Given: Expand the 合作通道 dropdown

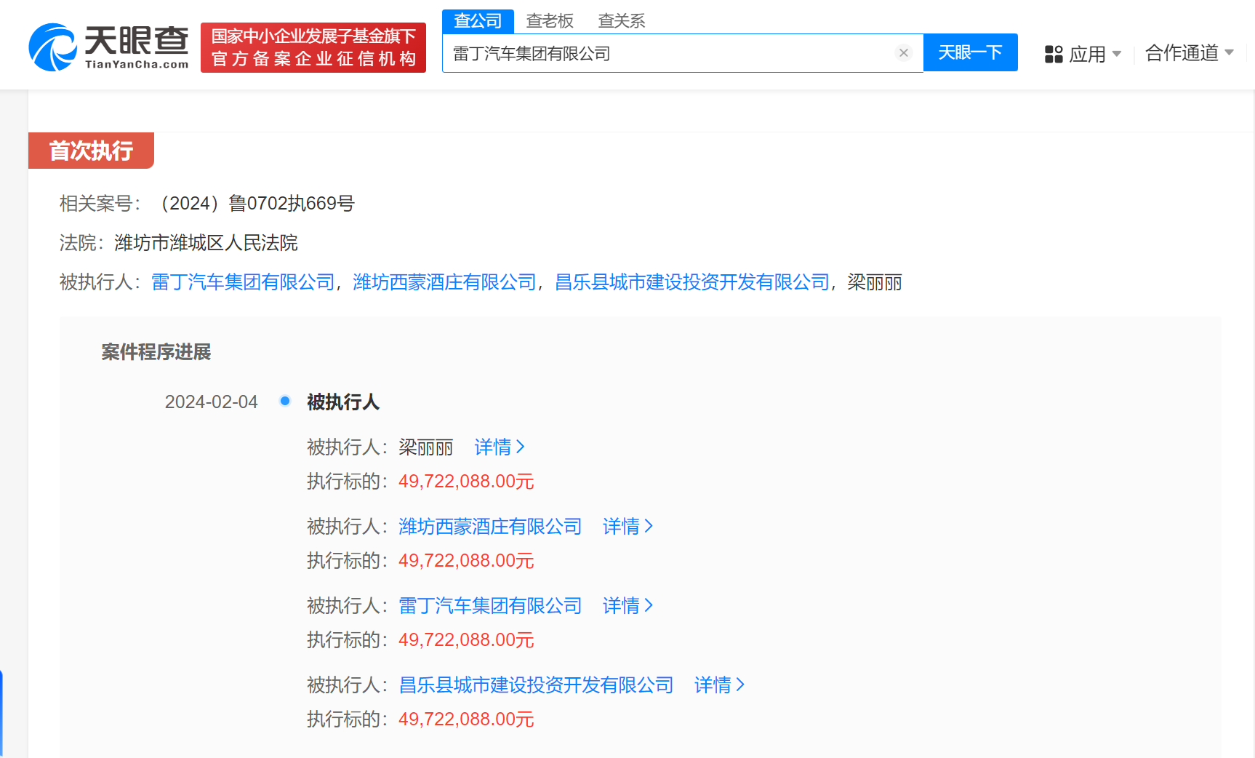Looking at the screenshot, I should click(1190, 53).
